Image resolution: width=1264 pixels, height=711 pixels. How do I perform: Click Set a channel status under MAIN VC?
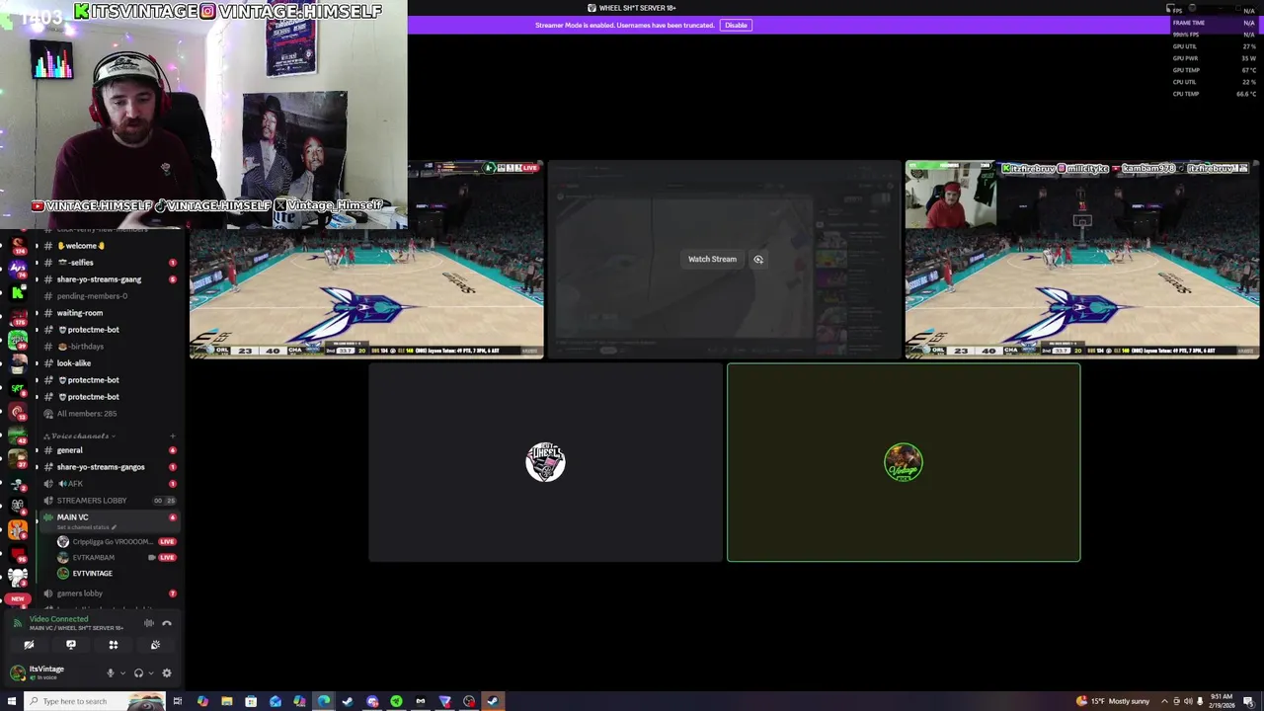coord(85,527)
